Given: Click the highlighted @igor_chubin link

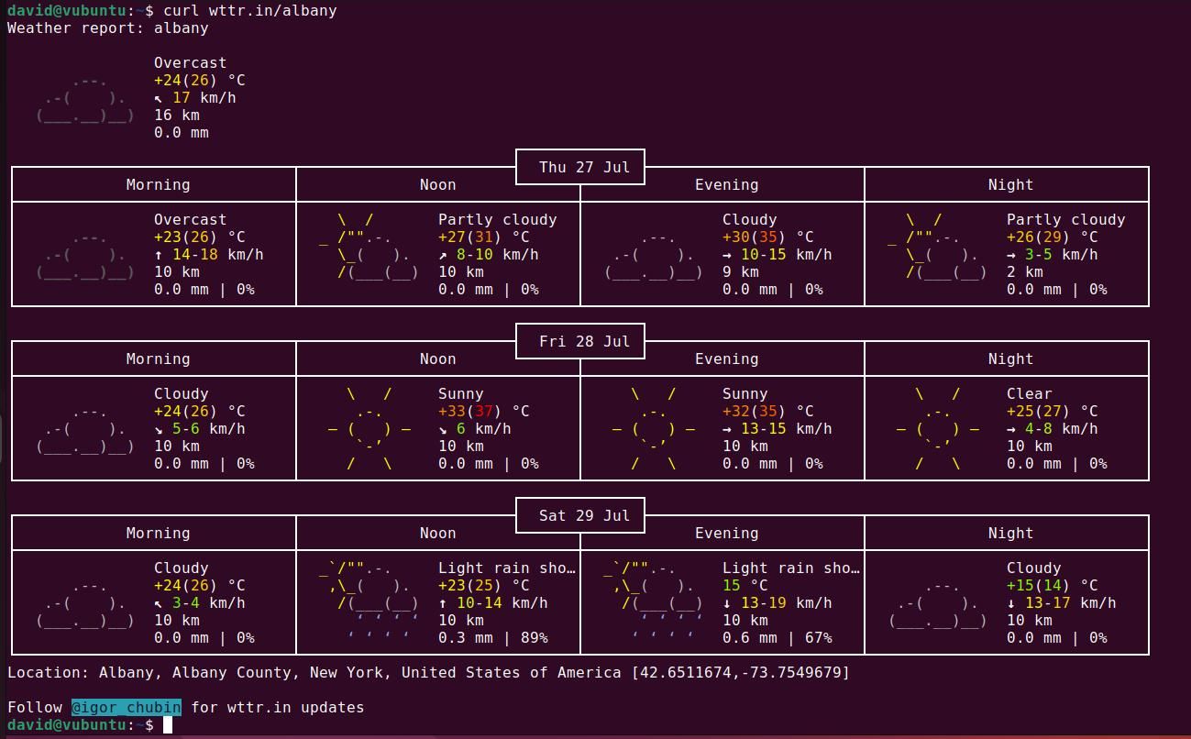Looking at the screenshot, I should point(127,707).
